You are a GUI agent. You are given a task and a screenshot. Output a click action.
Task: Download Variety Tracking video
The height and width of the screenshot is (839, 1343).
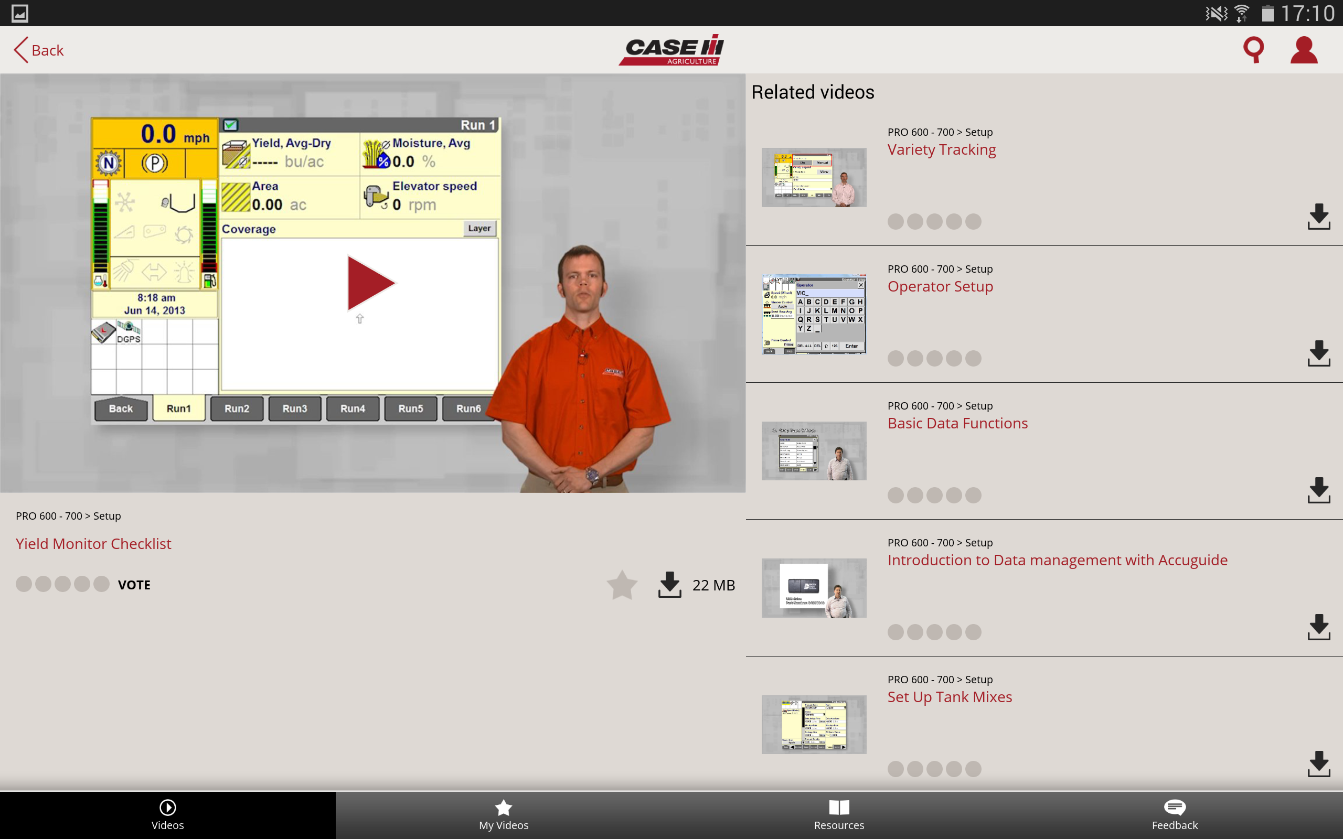[x=1318, y=217]
